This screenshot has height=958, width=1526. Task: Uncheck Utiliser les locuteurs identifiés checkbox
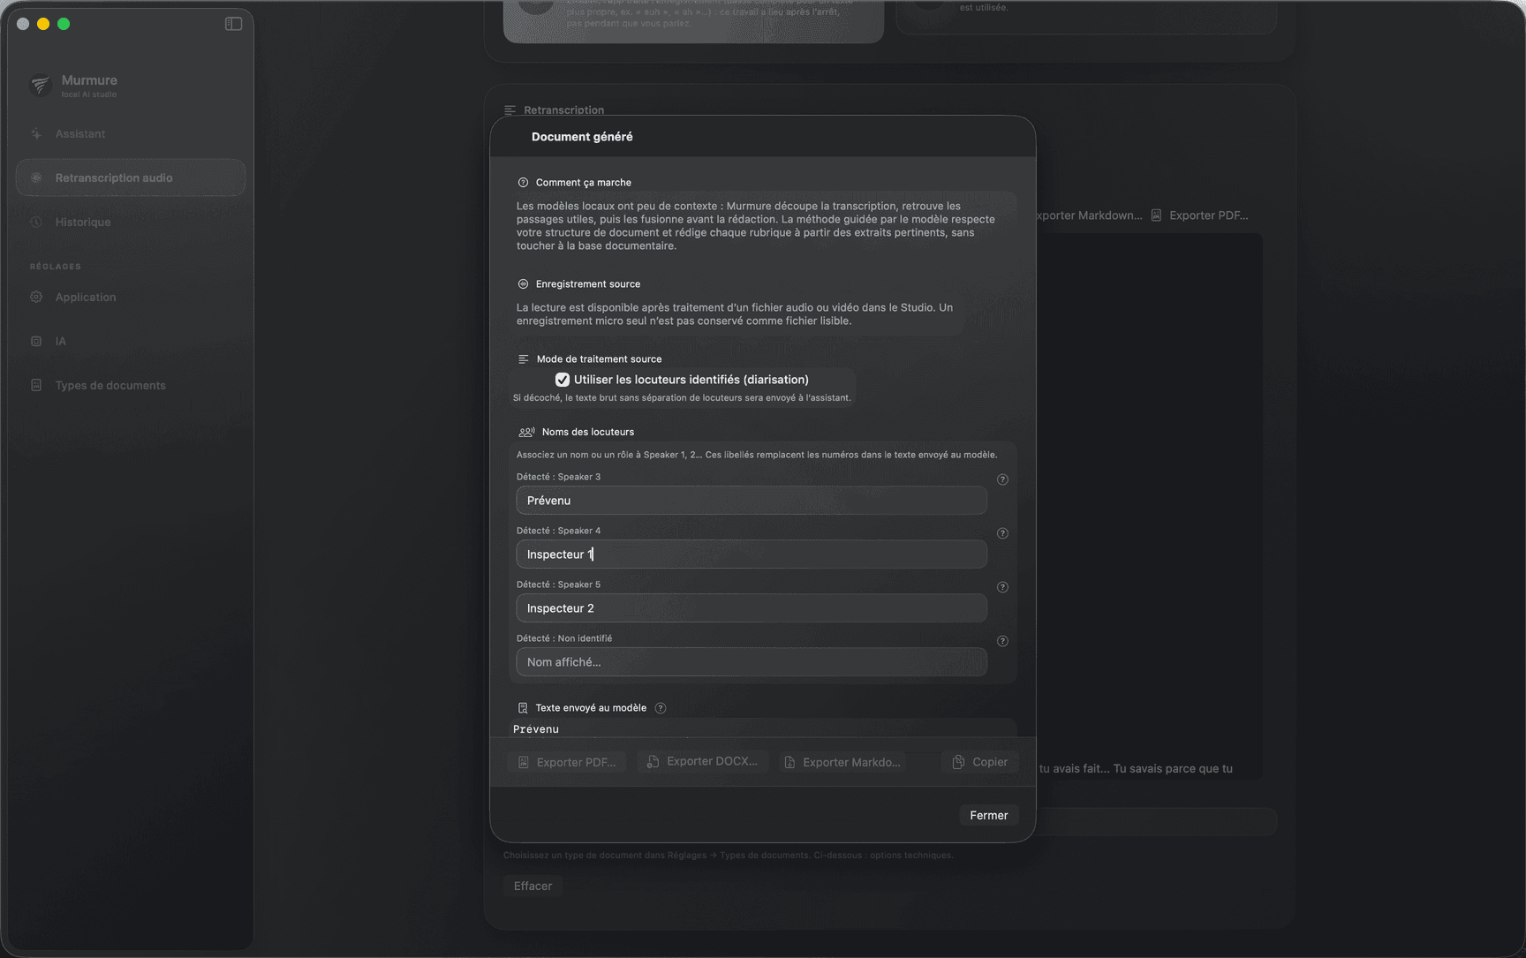(x=563, y=380)
